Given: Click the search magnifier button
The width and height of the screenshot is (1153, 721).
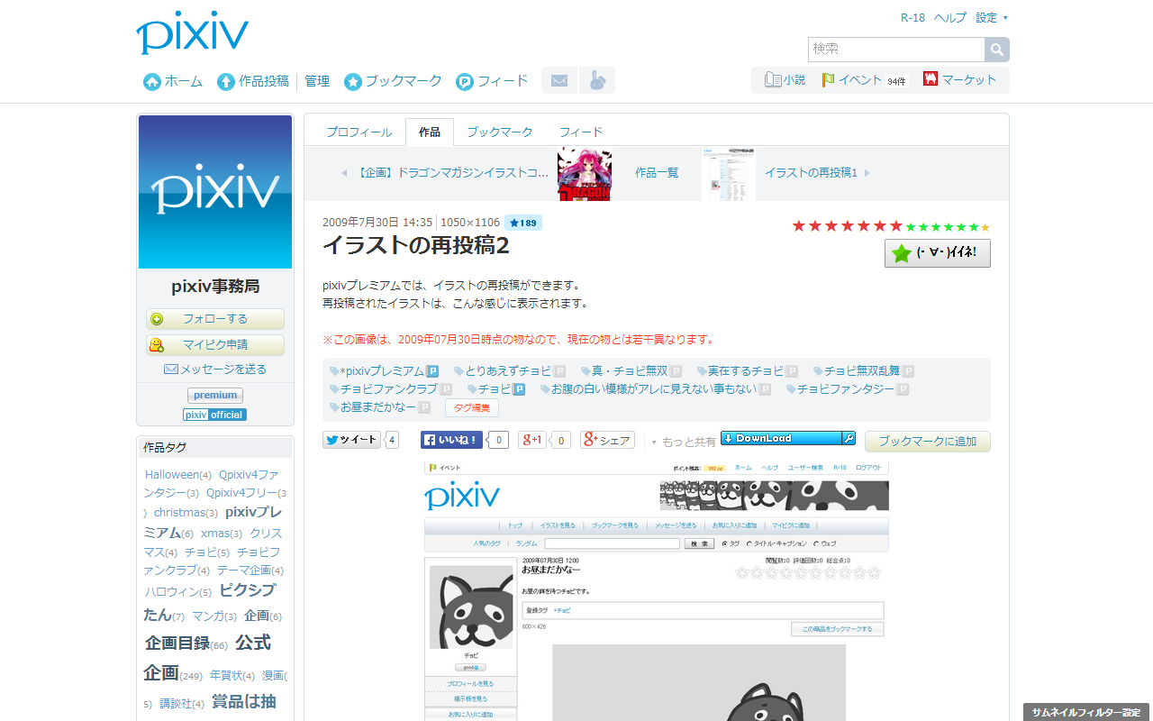Looking at the screenshot, I should coord(997,49).
